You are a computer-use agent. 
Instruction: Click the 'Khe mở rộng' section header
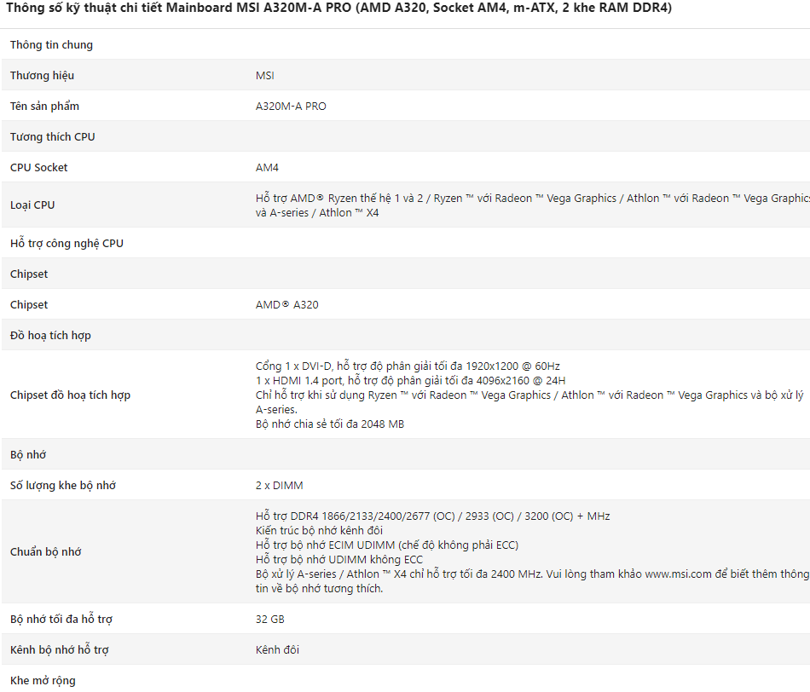43,680
